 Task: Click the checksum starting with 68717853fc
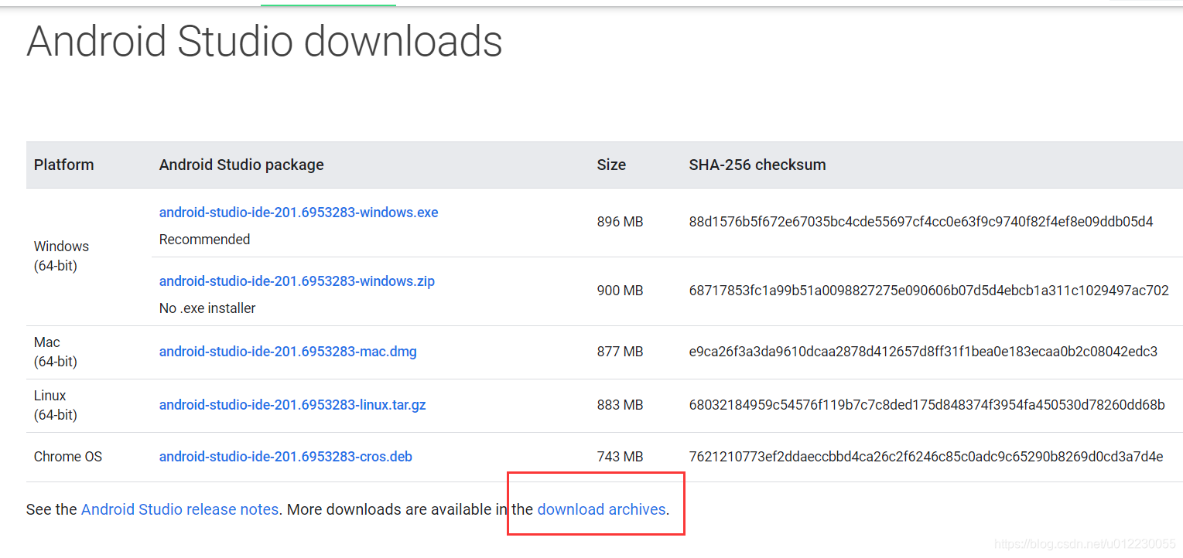tap(929, 291)
